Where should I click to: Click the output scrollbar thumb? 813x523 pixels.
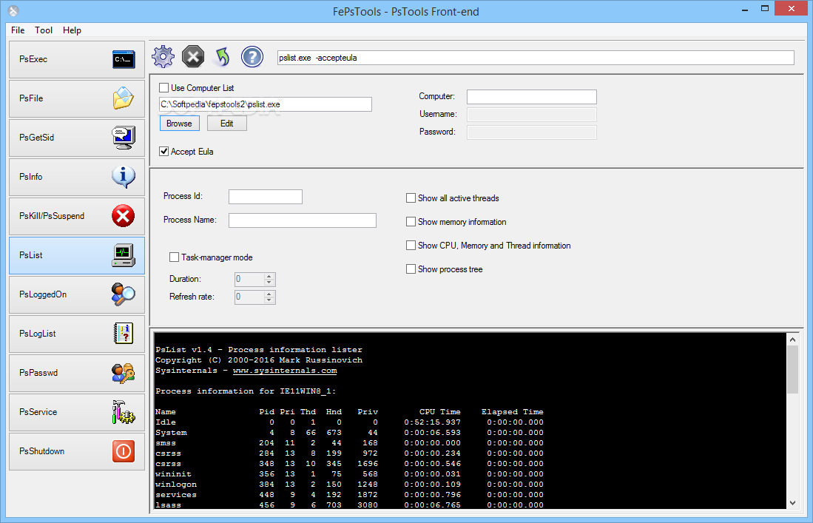tap(792, 370)
